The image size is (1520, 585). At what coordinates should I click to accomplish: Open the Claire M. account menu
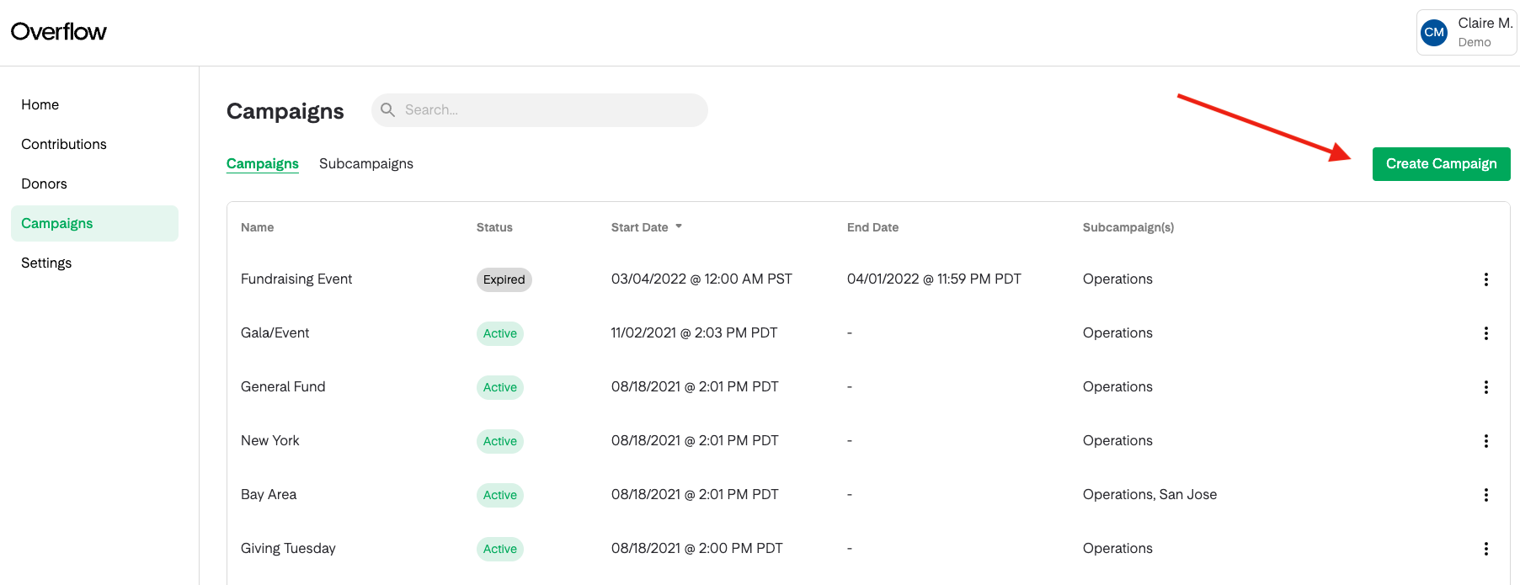point(1467,32)
